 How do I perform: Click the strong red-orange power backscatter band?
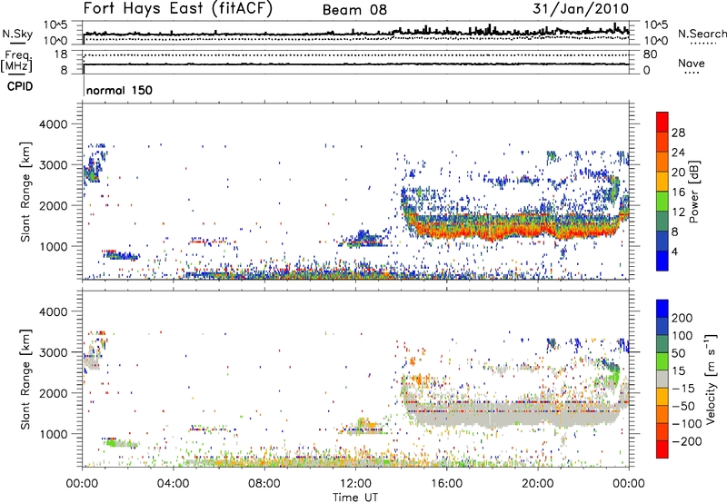(x=514, y=227)
